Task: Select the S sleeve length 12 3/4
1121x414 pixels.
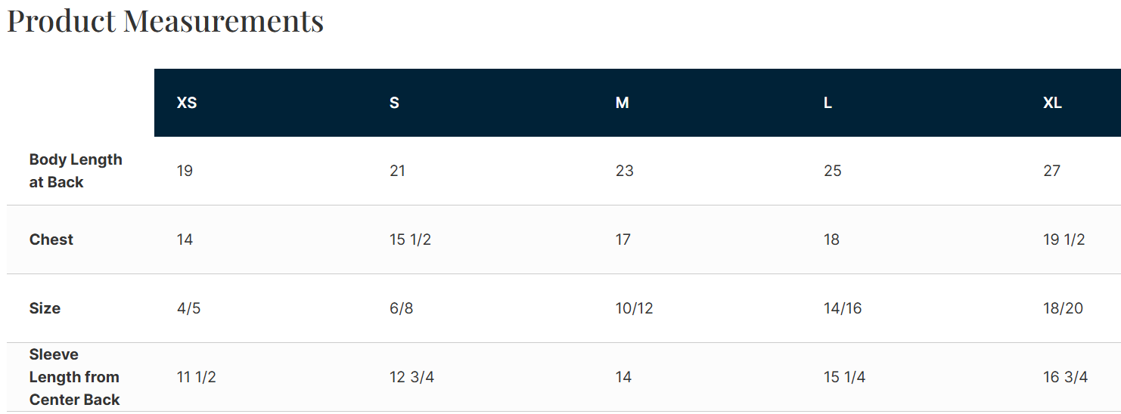Action: (x=411, y=377)
